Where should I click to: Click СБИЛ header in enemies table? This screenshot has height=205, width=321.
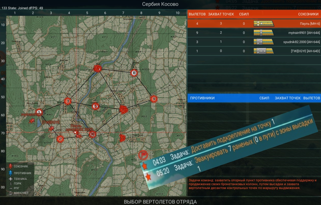click(264, 98)
